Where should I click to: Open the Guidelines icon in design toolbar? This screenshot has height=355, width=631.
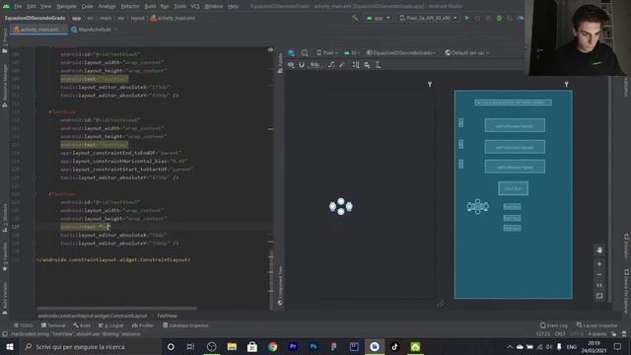tap(378, 65)
